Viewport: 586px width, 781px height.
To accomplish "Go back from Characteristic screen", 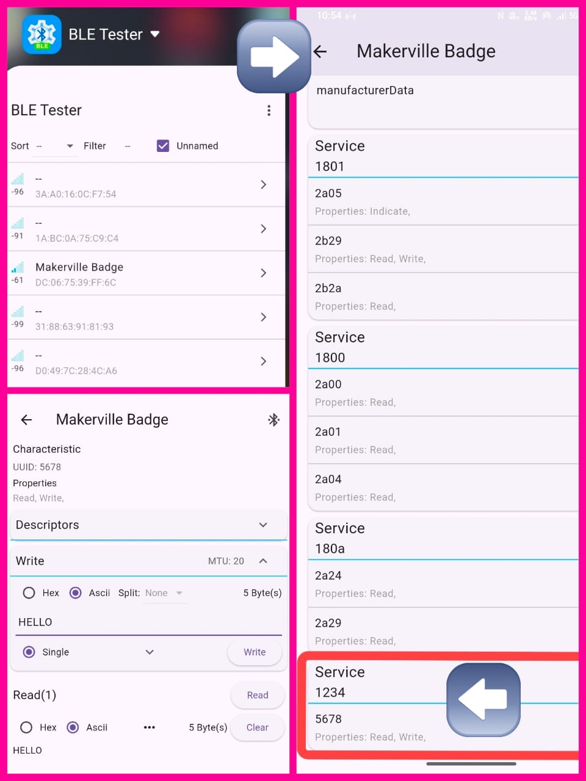I will pos(26,420).
